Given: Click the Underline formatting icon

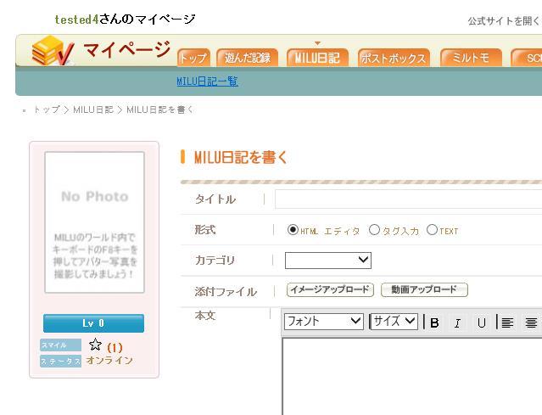Looking at the screenshot, I should pyautogui.click(x=481, y=322).
